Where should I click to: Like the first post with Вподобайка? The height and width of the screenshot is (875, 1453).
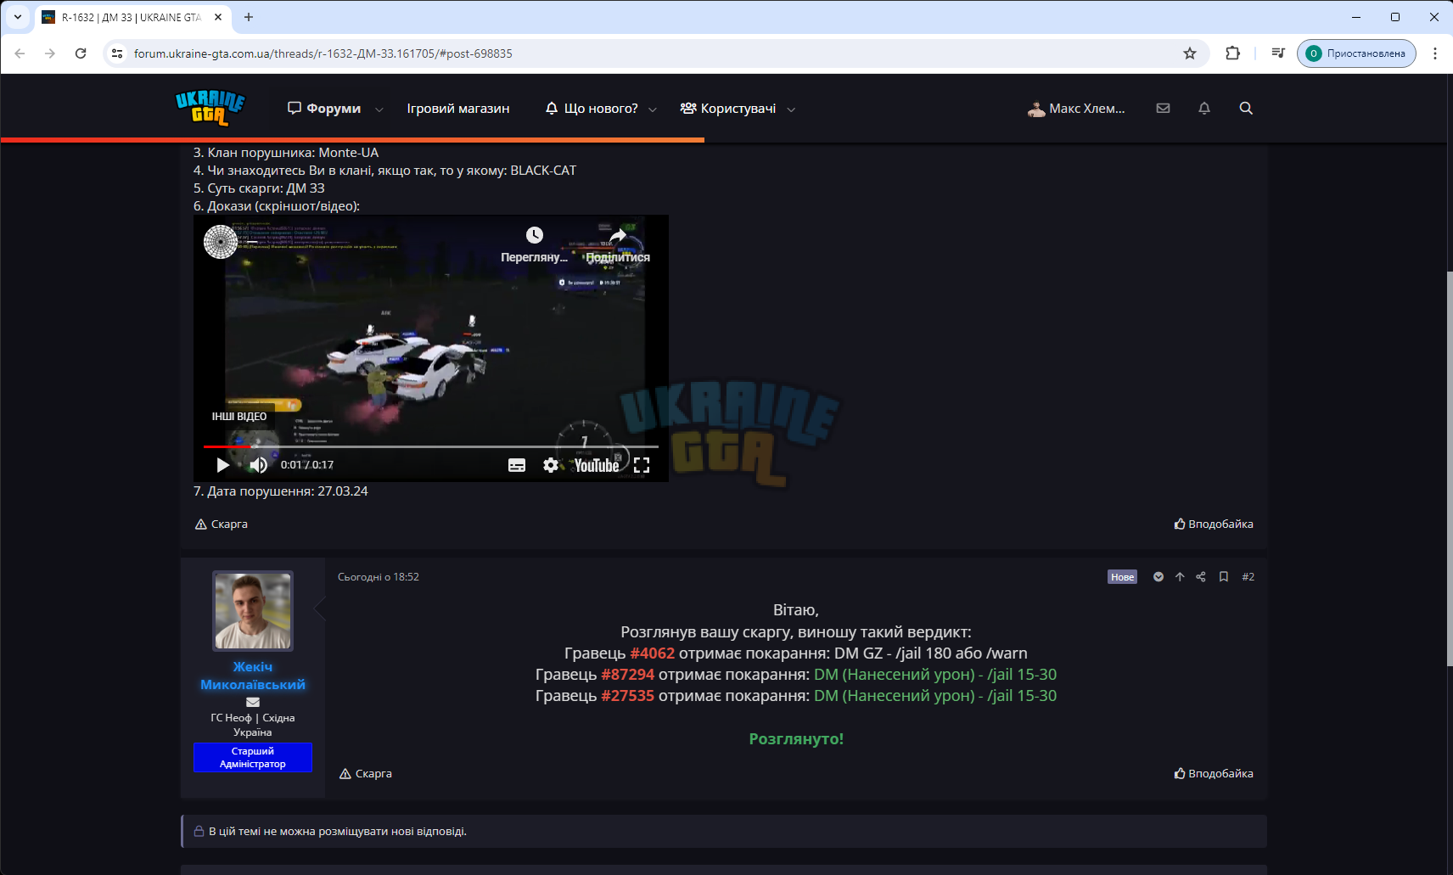(1214, 524)
